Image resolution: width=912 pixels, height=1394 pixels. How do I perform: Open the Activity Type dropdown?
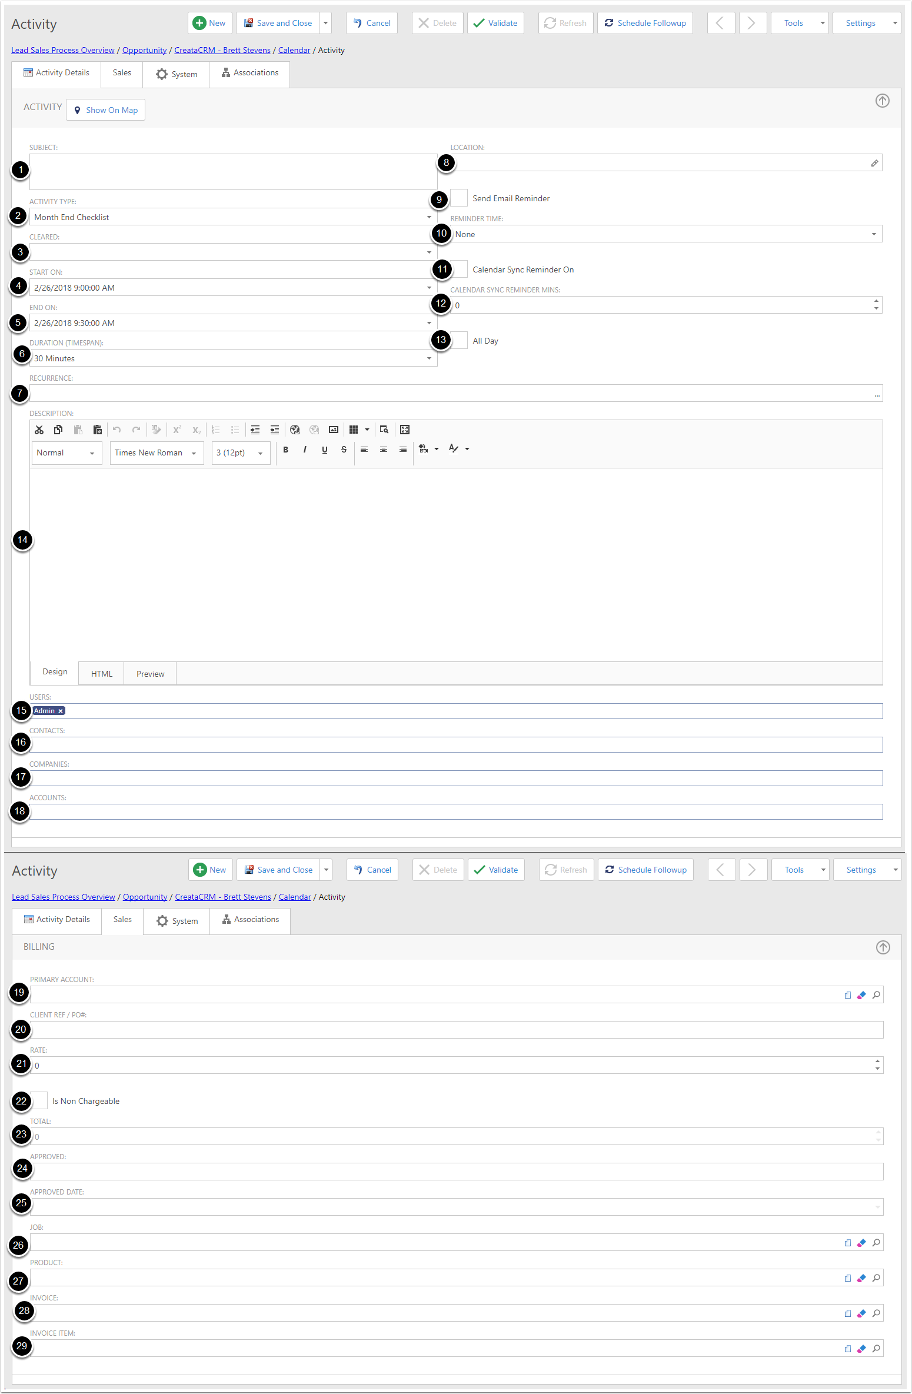[x=429, y=217]
